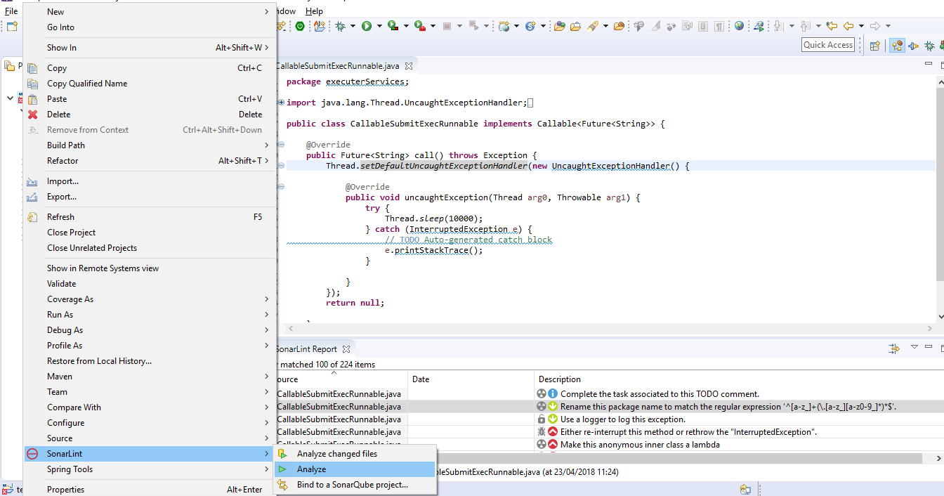
Task: Click the Run External Tools icon
Action: point(420,26)
